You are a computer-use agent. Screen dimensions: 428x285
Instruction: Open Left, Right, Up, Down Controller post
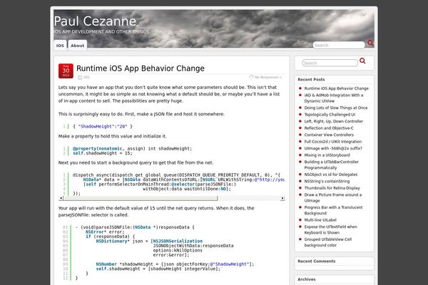pos(334,121)
